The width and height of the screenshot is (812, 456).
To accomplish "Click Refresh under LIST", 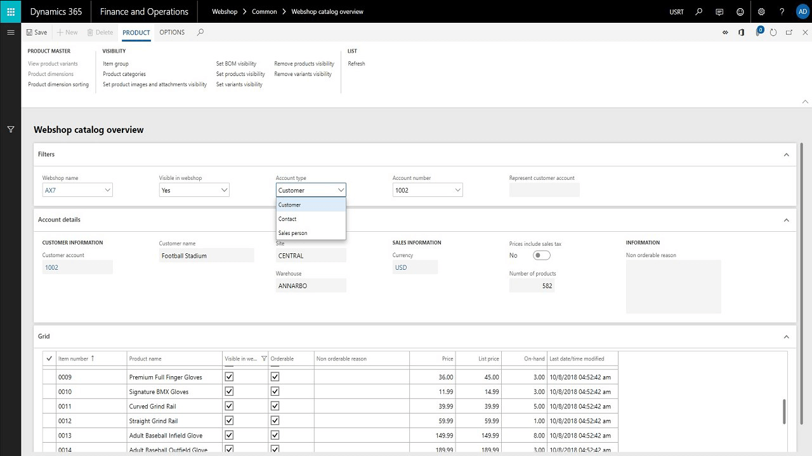I will coord(357,63).
